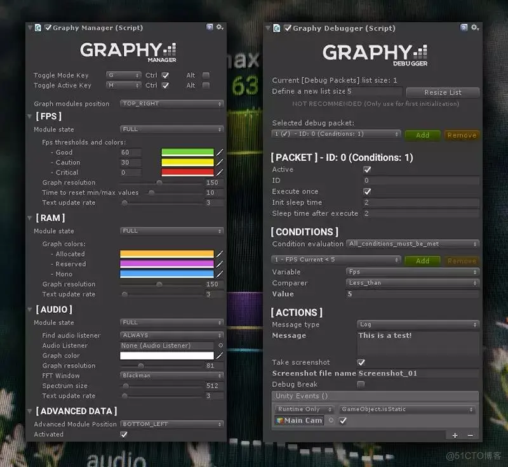Toggle Ctrl for Toggle Mode Key
This screenshot has height=467, width=508.
165,76
